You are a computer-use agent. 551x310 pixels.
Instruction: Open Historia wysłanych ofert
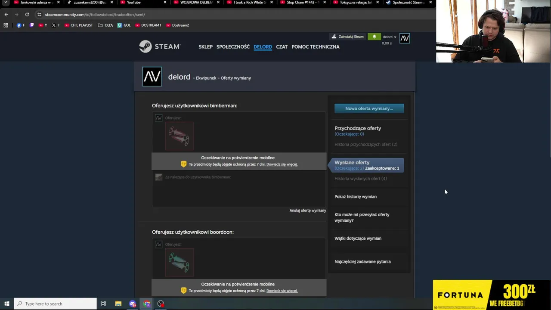361,179
